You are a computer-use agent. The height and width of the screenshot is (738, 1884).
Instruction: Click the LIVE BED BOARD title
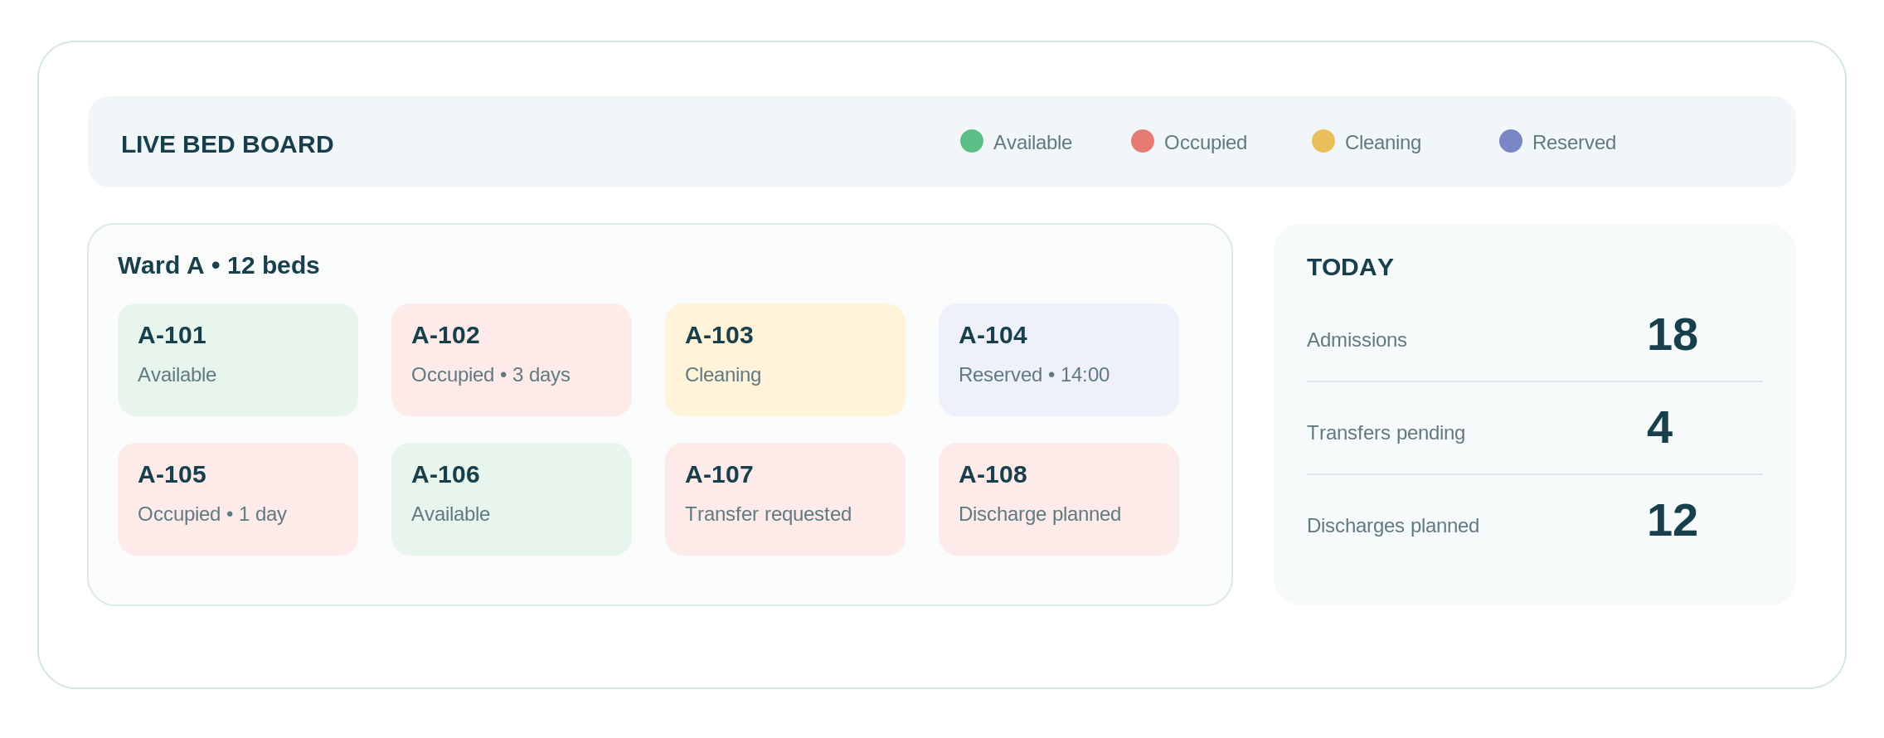[x=227, y=144]
